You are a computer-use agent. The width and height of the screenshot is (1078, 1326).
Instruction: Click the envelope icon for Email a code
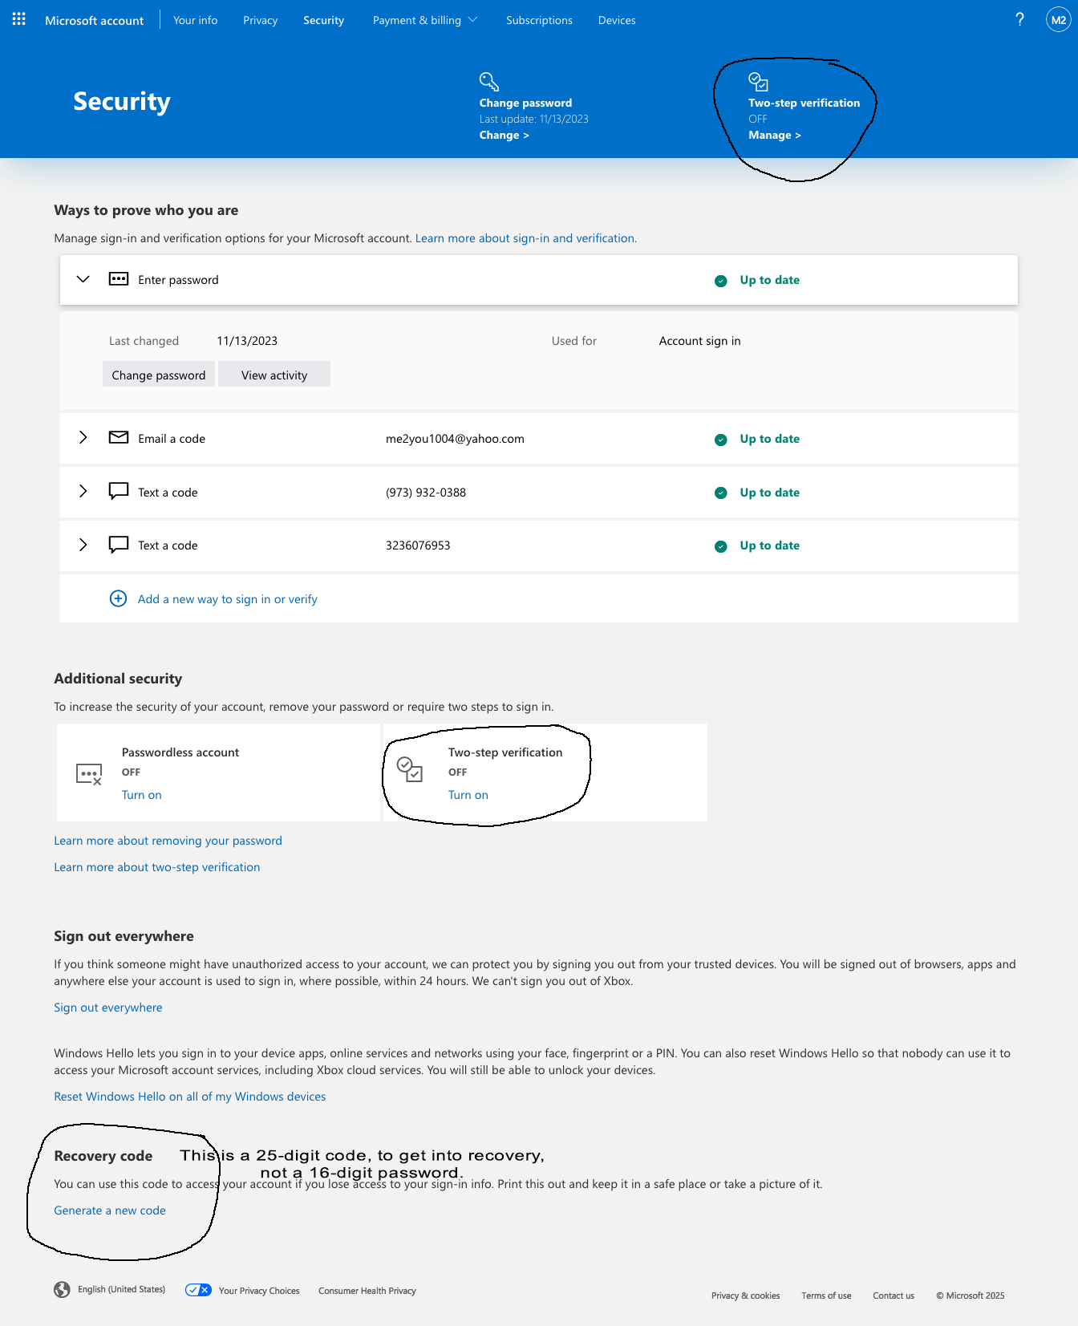coord(119,437)
